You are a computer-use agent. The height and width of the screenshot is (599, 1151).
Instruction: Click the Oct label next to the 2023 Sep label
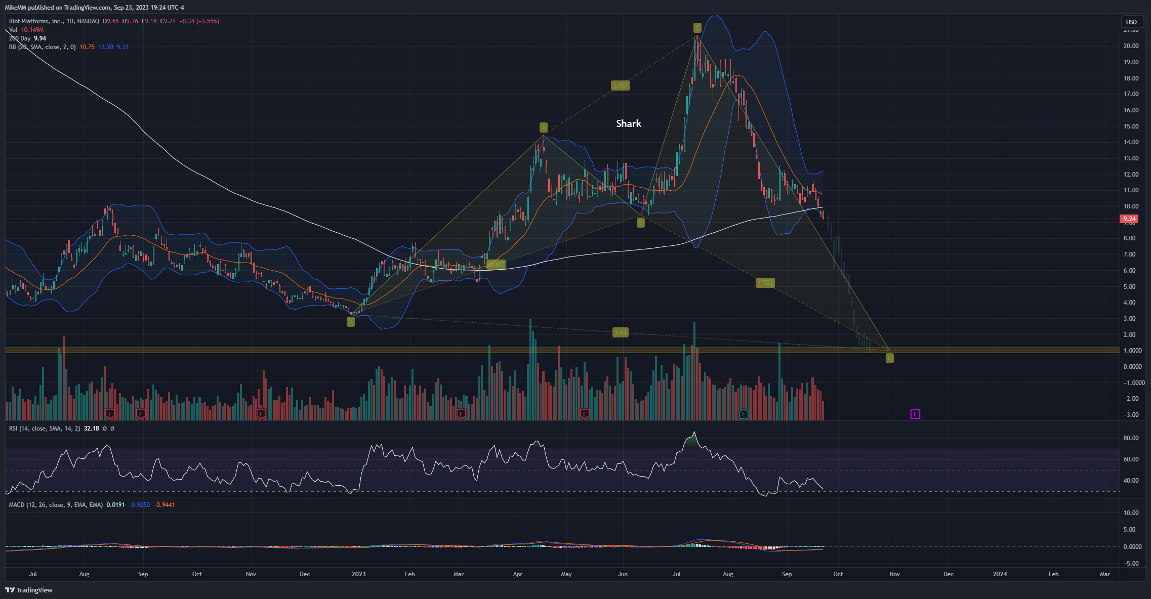[x=838, y=574]
